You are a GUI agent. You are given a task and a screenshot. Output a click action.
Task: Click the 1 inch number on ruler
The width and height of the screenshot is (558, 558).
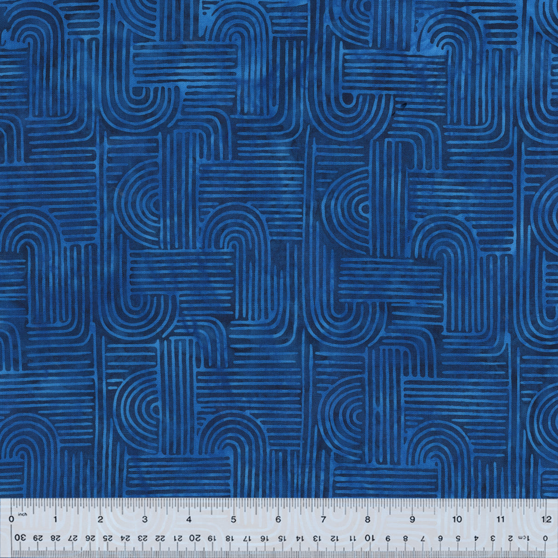pos(56,519)
